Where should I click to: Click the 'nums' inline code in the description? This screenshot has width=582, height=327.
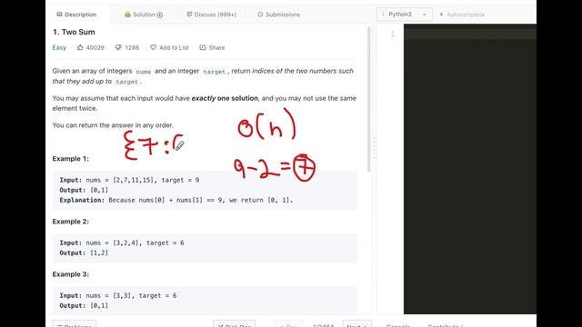pyautogui.click(x=144, y=72)
